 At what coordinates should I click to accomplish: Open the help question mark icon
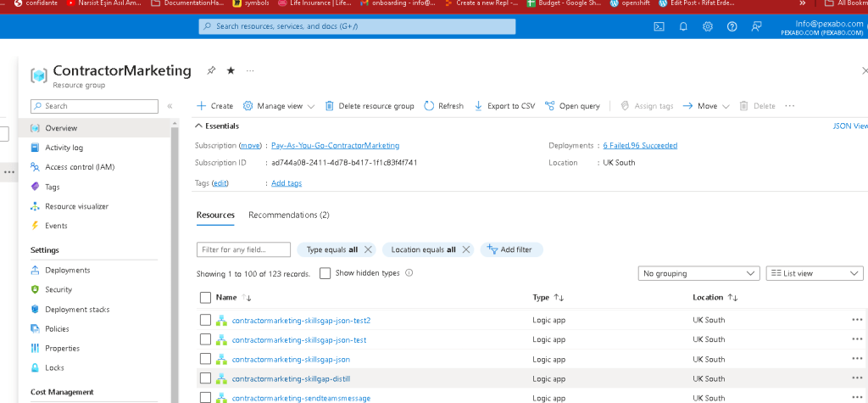732,26
